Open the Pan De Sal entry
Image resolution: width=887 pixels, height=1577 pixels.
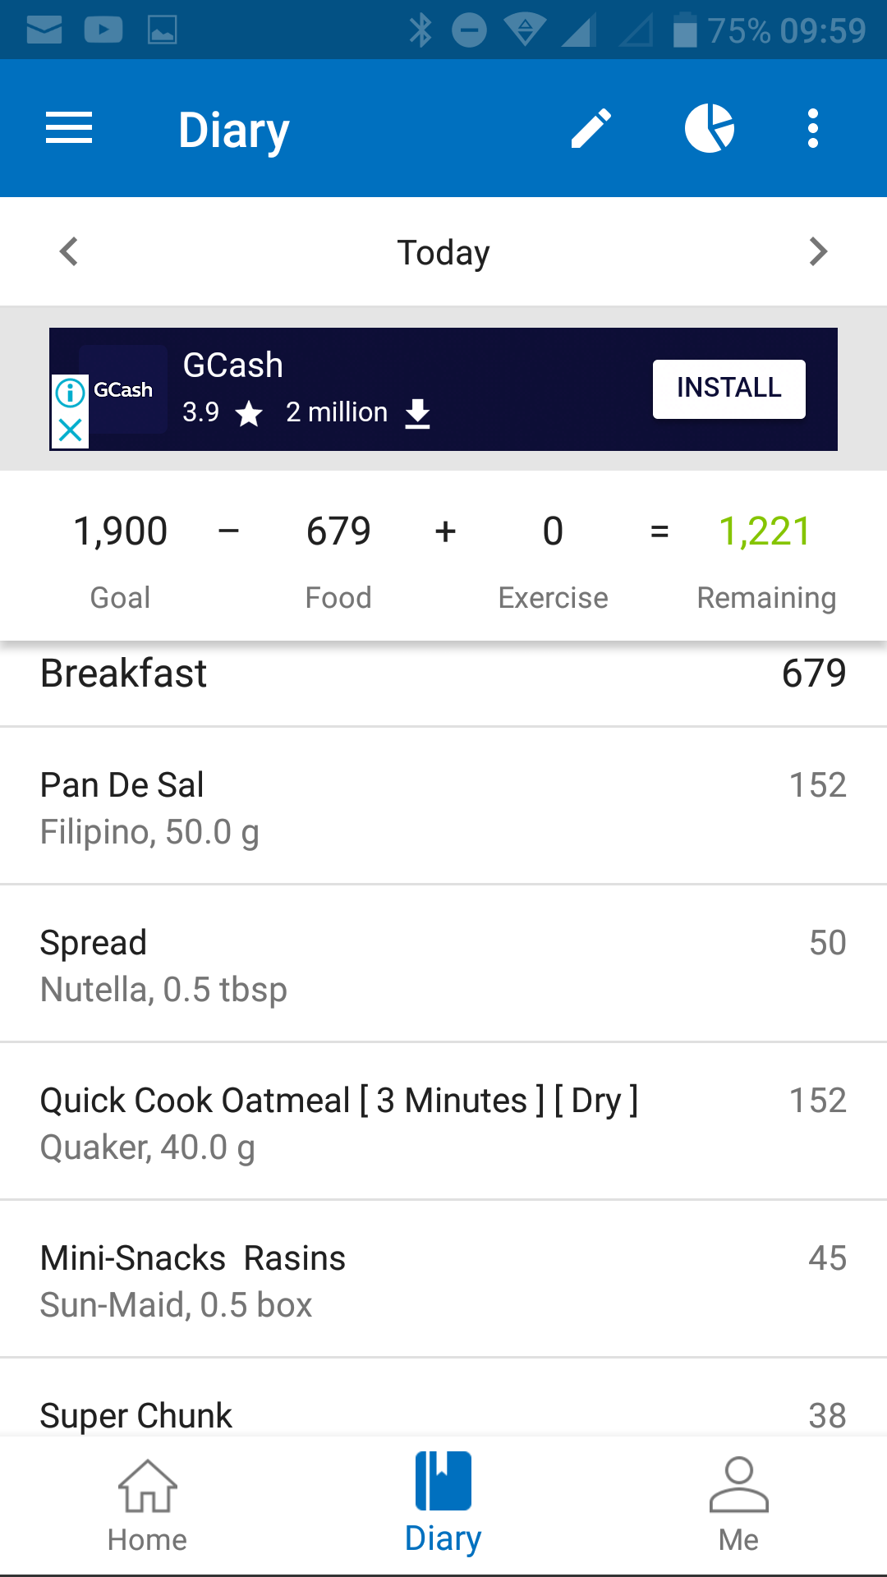pyautogui.click(x=443, y=807)
